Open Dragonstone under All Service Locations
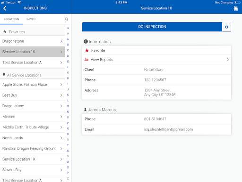The image size is (242, 182). click(x=32, y=106)
